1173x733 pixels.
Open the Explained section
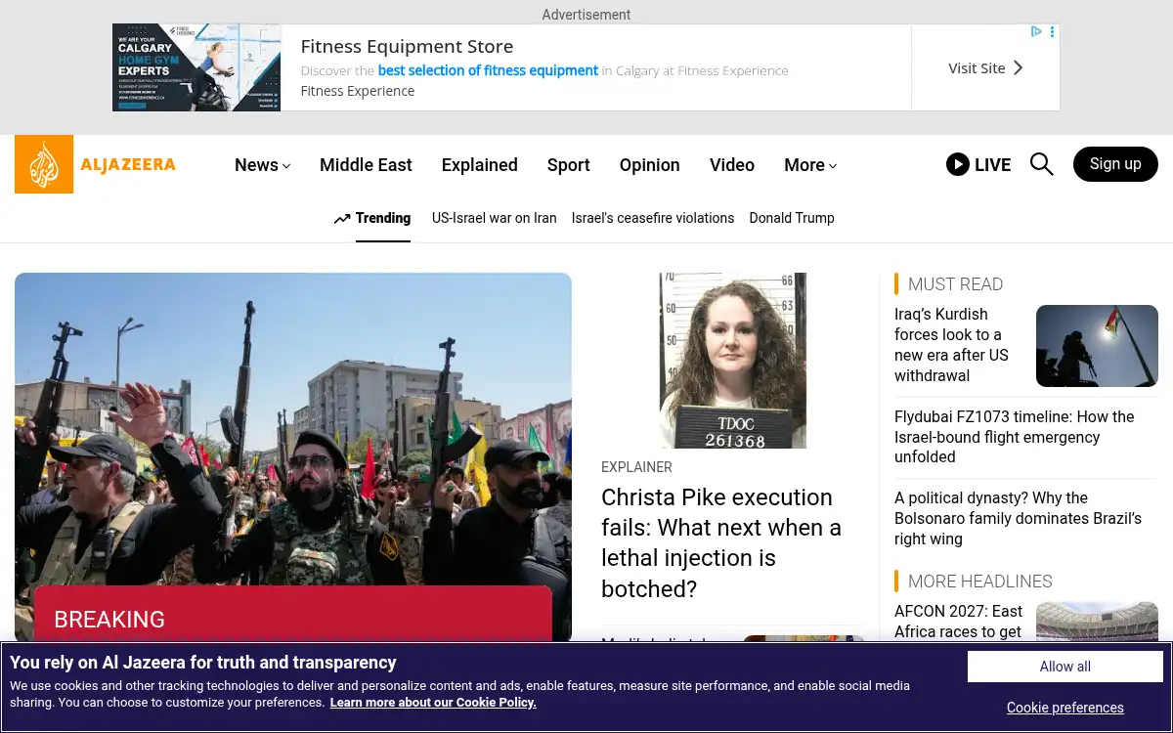click(480, 165)
